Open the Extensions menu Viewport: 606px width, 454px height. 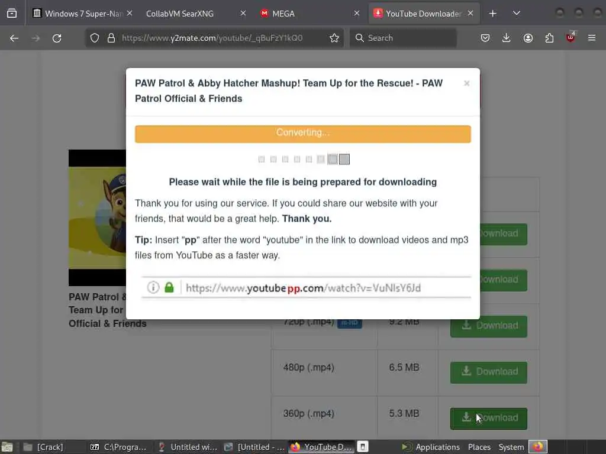(549, 38)
